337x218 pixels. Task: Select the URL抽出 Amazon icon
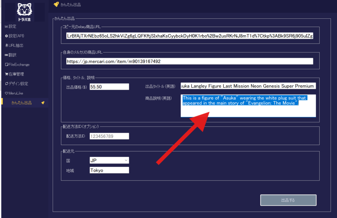(6, 45)
